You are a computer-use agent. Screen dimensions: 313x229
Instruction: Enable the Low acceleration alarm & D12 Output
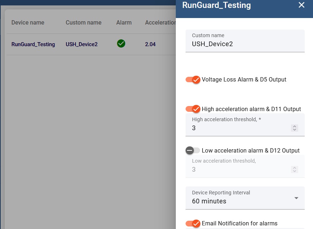tap(193, 150)
